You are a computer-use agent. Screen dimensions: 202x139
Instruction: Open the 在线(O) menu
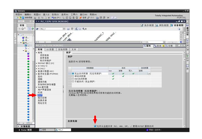(x=55, y=14)
